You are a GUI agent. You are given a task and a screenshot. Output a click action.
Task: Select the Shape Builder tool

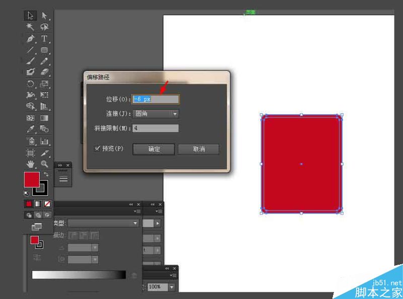tap(30, 106)
